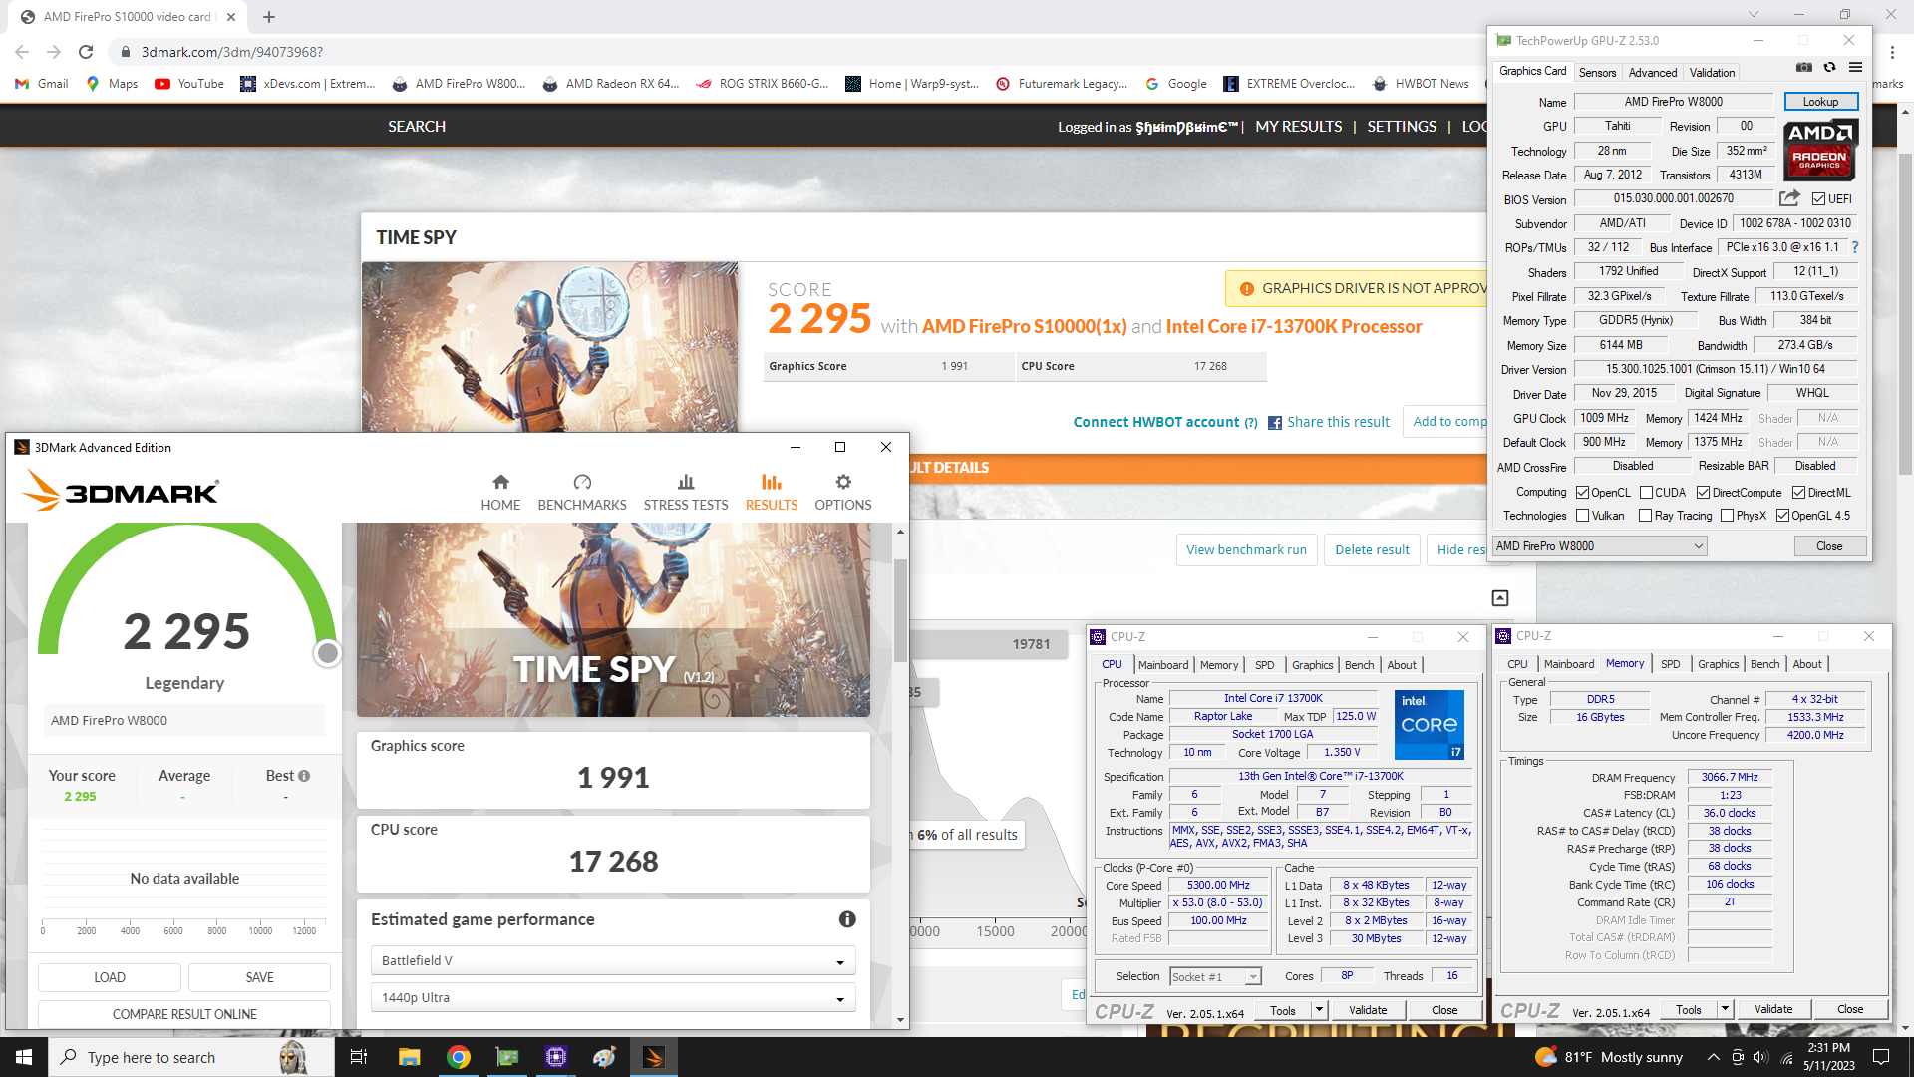Open the GPU-Z hamburger menu
The height and width of the screenshot is (1077, 1914).
point(1855,68)
